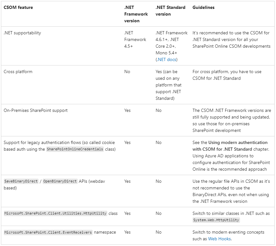
Task: Click bold text Using modern authentication
Action: click(x=238, y=142)
